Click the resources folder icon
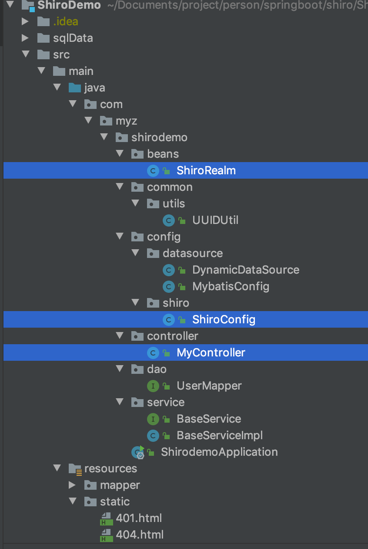368x549 pixels. [75, 469]
